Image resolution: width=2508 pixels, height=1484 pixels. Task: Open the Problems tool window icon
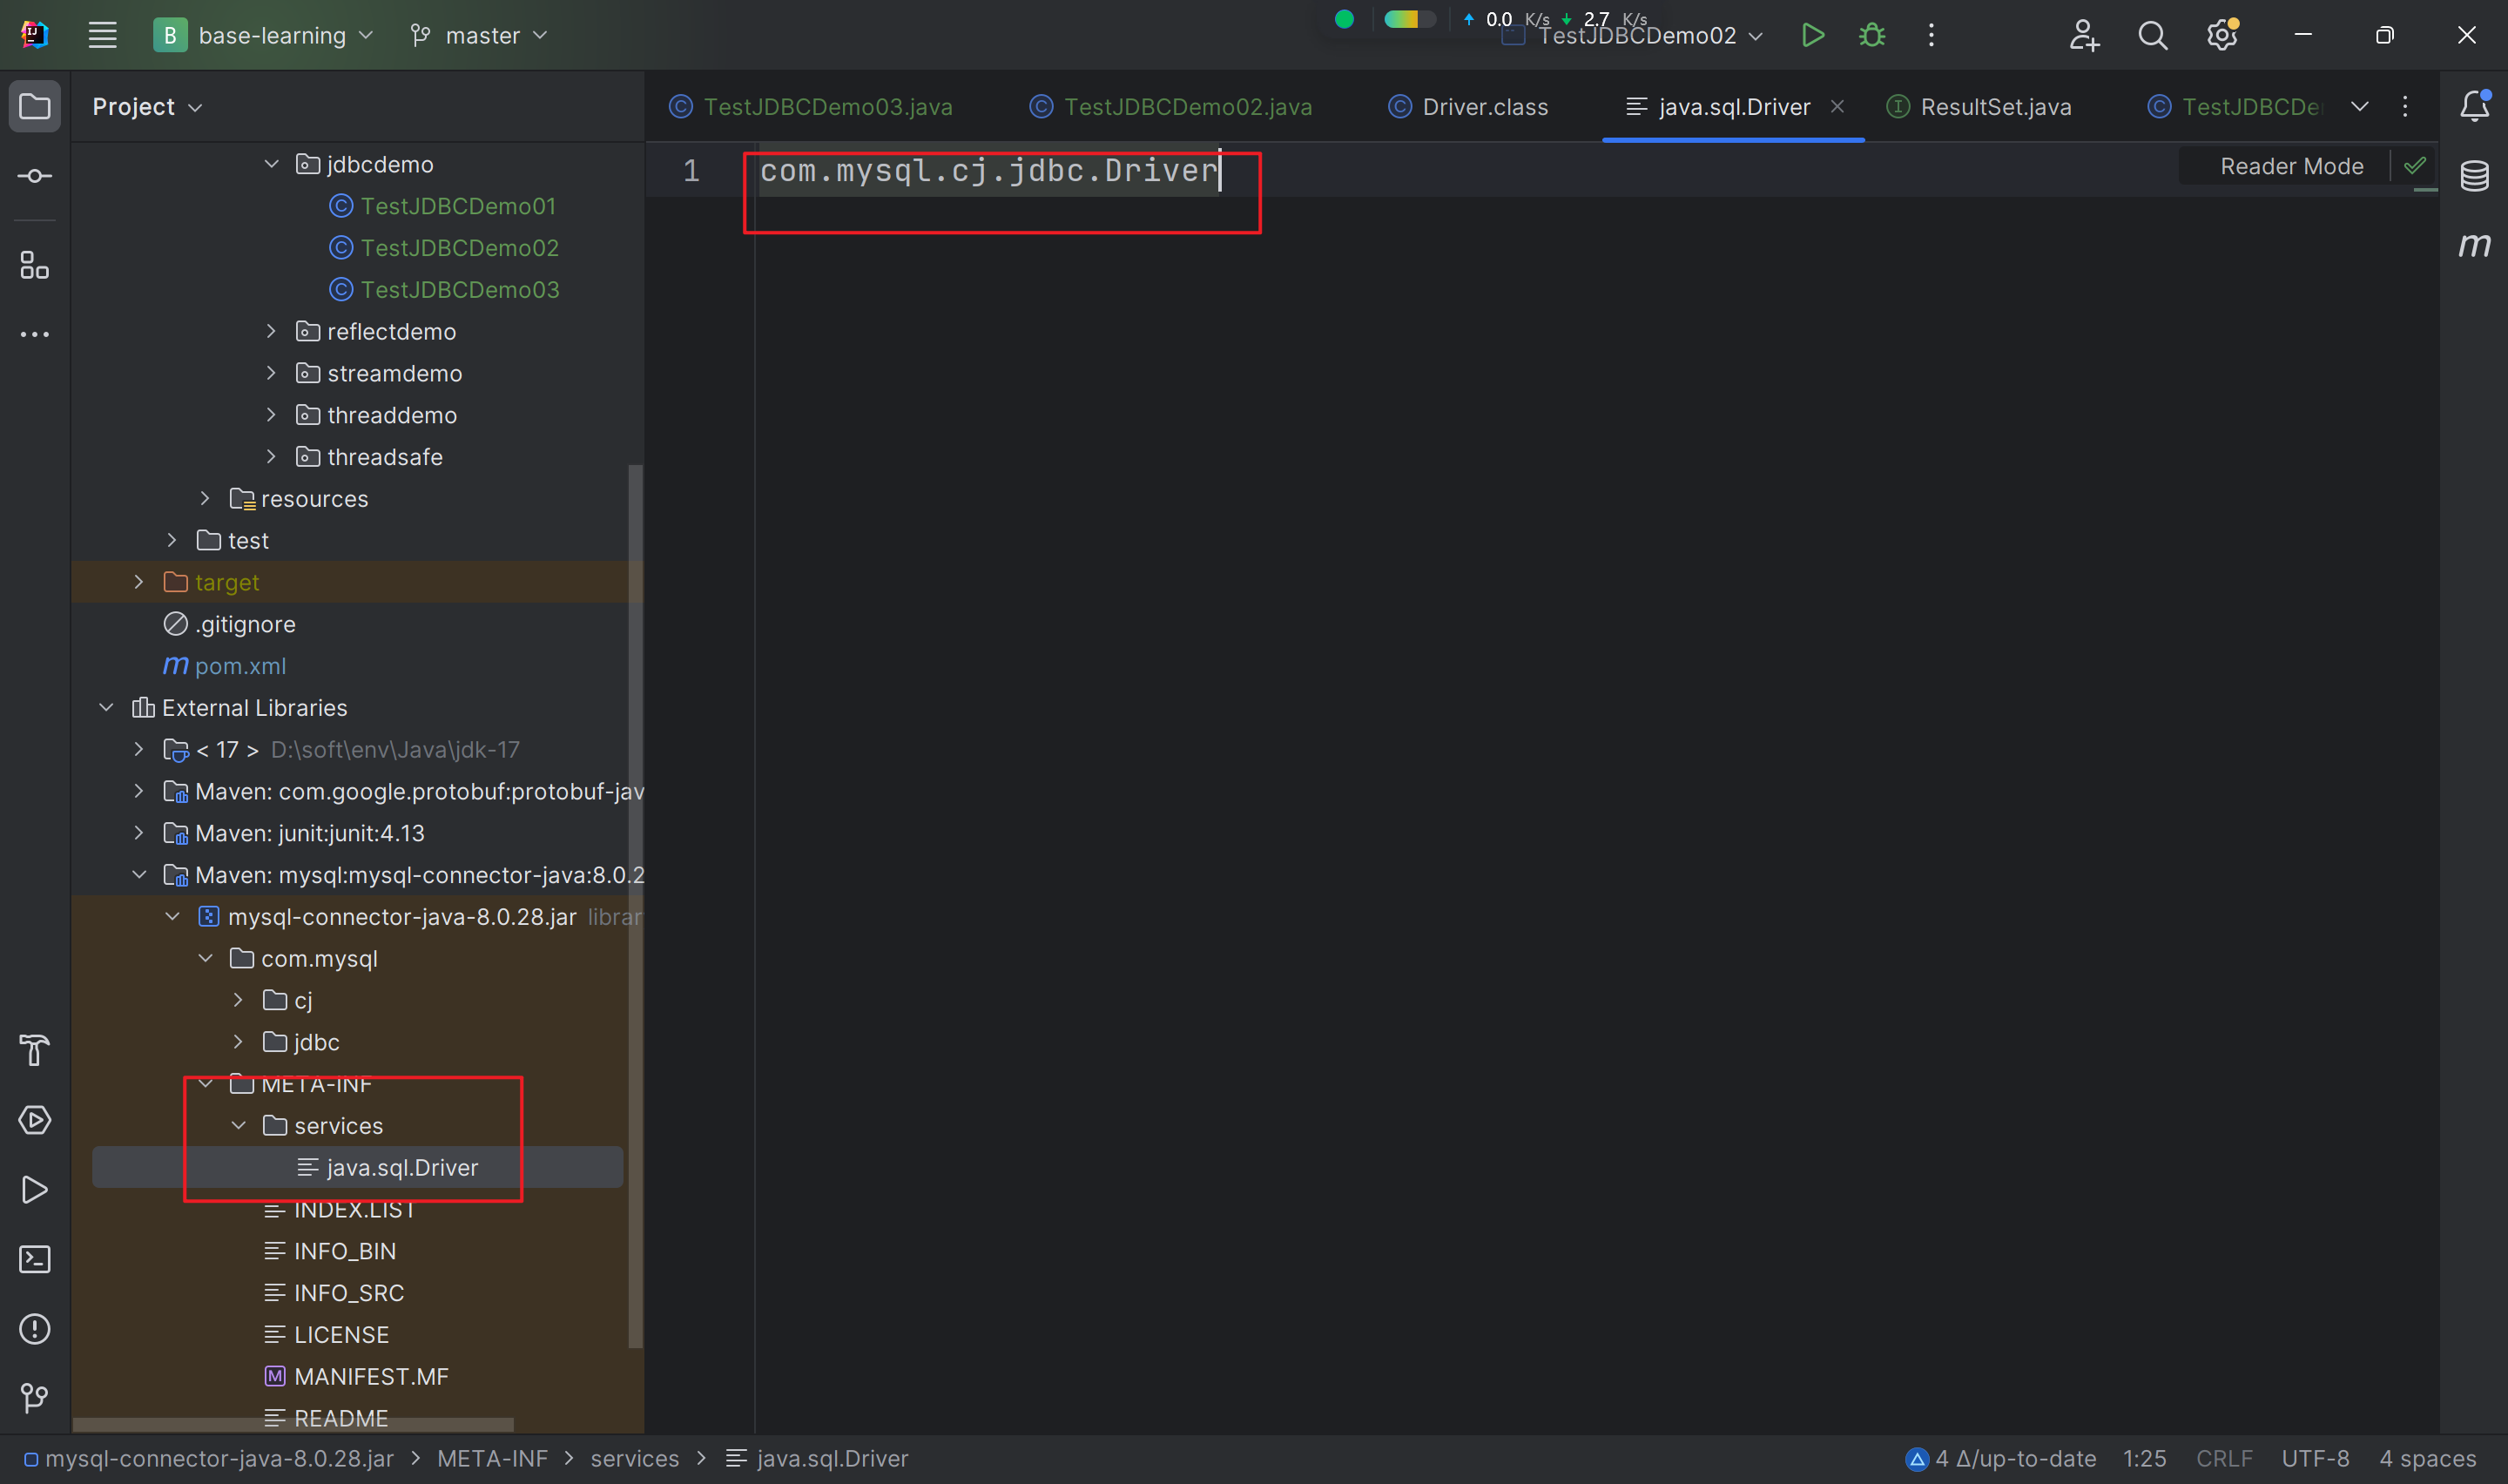coord(35,1329)
